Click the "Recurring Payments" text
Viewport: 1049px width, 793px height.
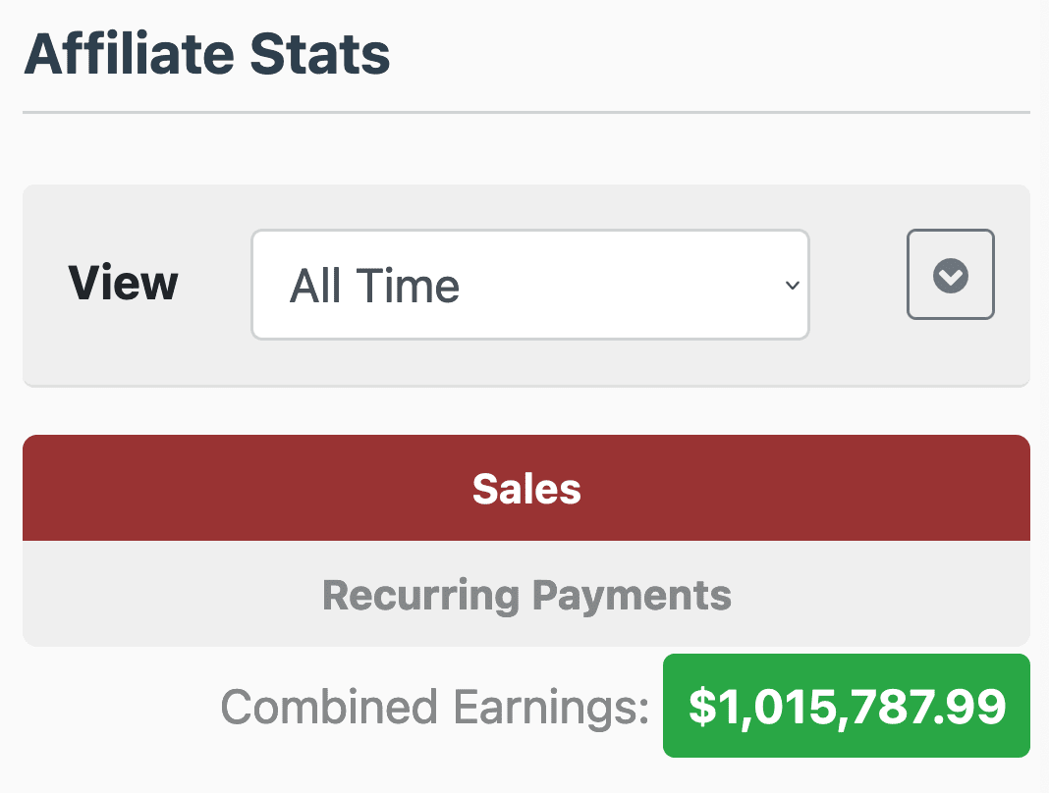point(526,595)
